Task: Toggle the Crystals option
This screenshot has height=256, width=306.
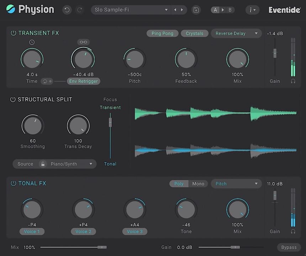Action: pos(194,34)
